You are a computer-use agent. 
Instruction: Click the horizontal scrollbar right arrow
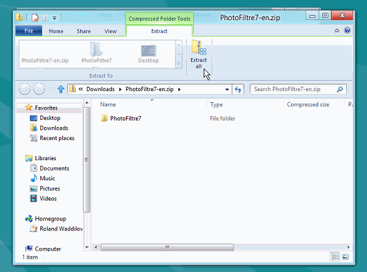point(349,247)
